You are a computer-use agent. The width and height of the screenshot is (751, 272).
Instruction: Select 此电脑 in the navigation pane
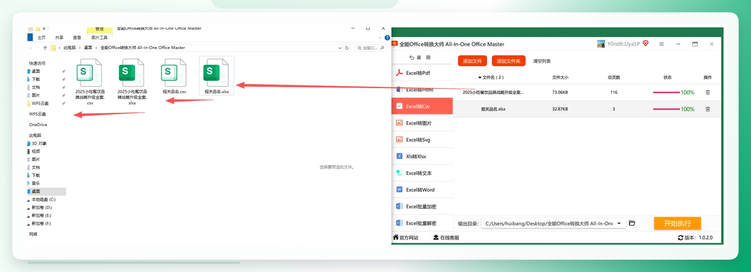pyautogui.click(x=35, y=136)
